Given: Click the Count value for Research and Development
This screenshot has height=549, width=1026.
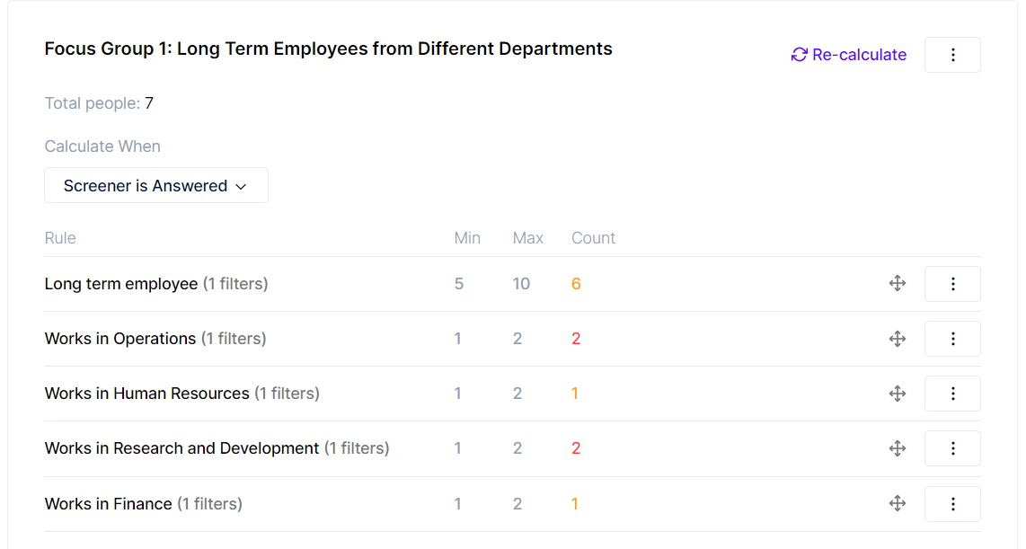Looking at the screenshot, I should pos(576,448).
